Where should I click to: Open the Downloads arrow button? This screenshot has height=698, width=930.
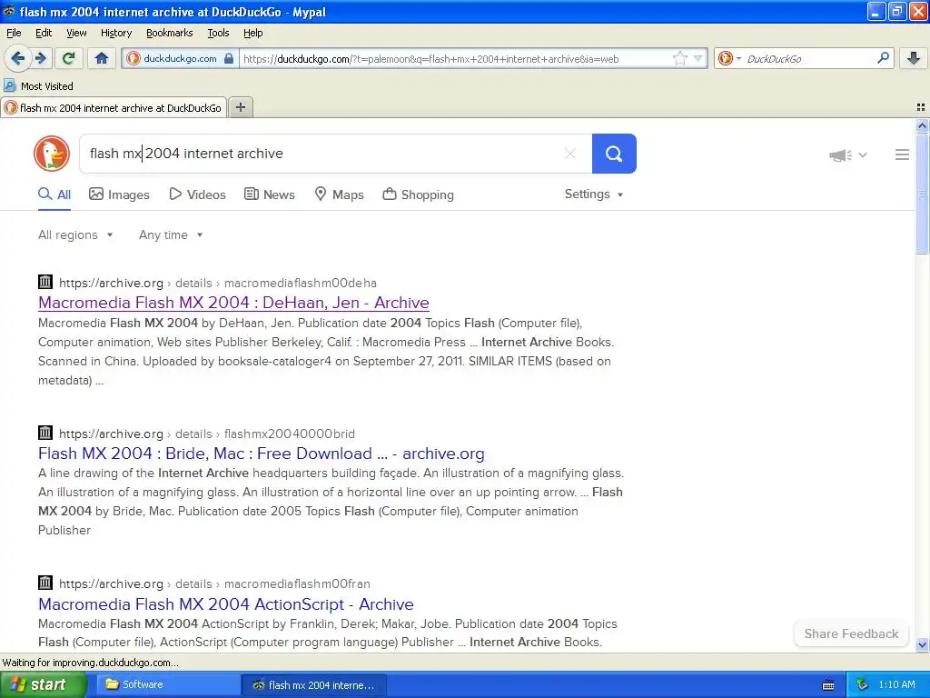pos(914,58)
